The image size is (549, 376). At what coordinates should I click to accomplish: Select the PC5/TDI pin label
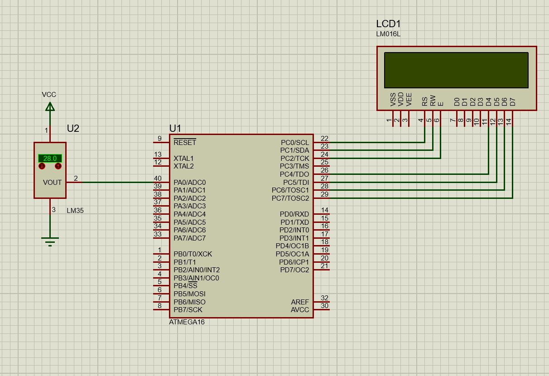coord(296,183)
